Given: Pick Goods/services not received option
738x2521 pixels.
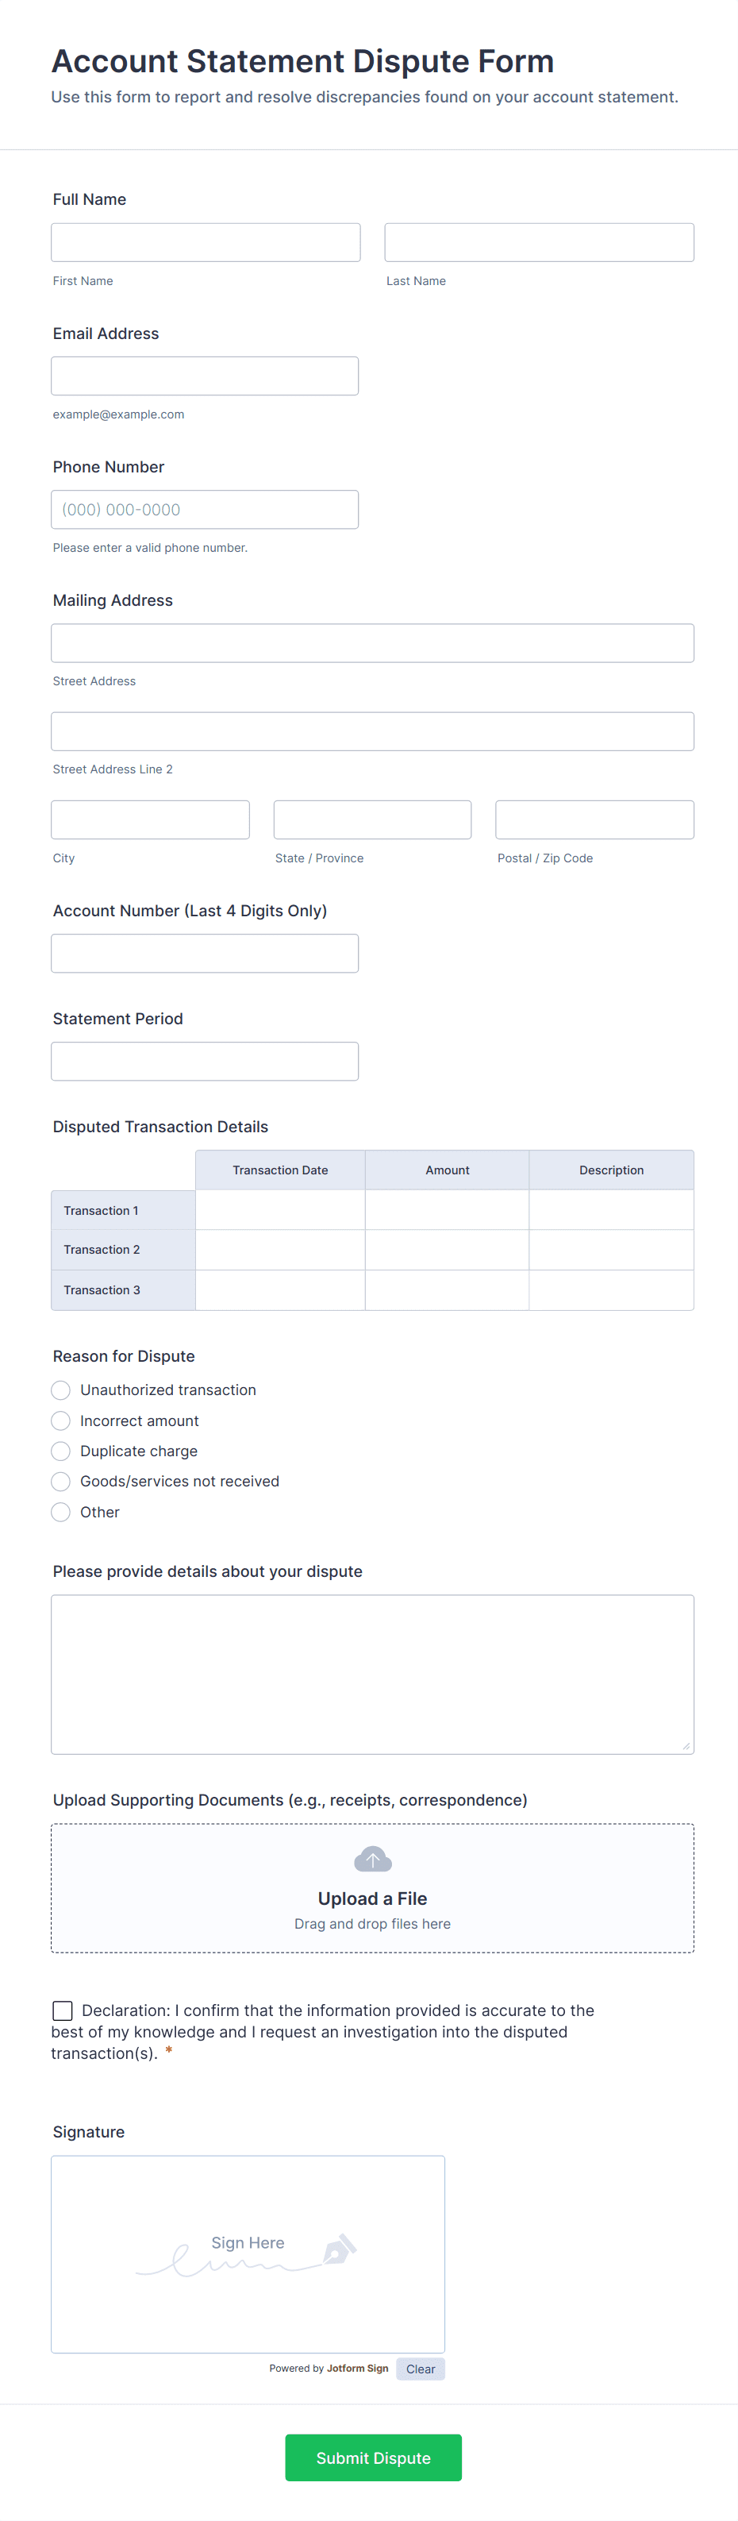Looking at the screenshot, I should pyautogui.click(x=60, y=1482).
